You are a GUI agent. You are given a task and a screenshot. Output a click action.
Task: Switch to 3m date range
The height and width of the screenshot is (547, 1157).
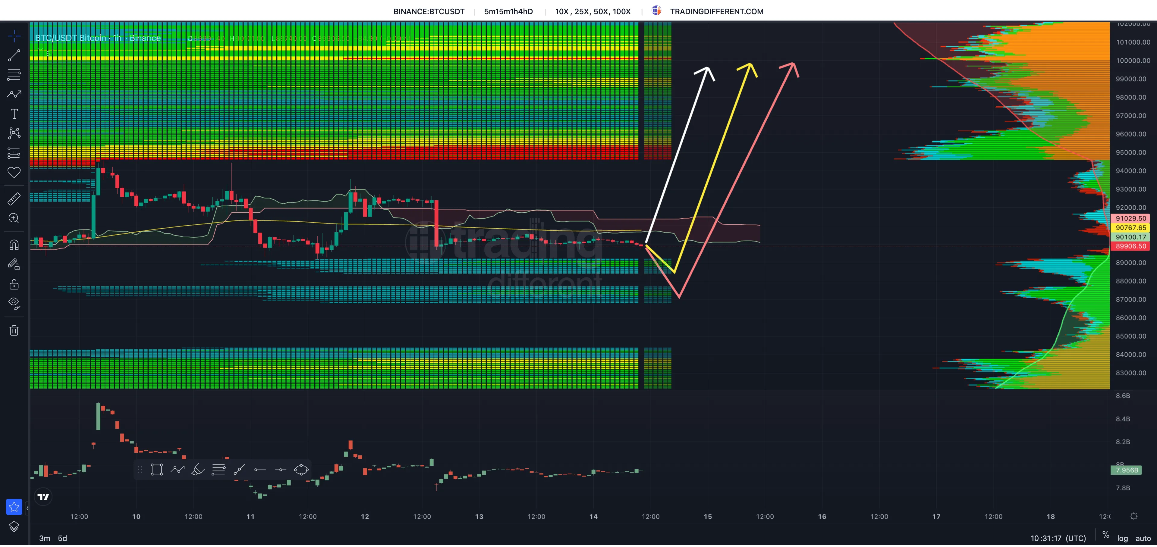(45, 538)
